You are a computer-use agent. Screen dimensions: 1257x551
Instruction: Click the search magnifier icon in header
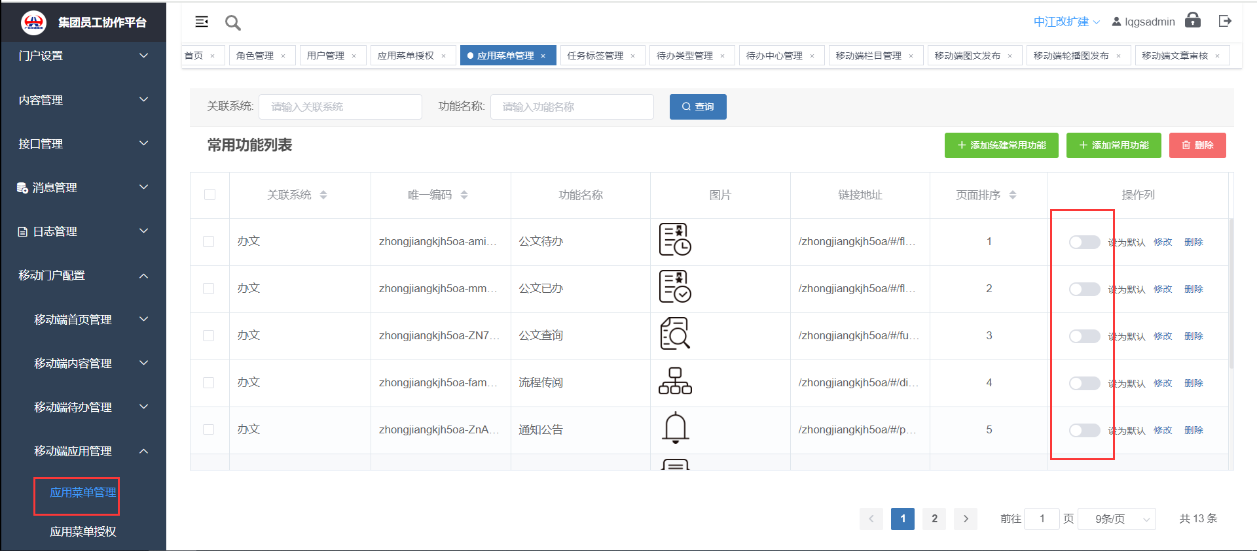(x=232, y=23)
